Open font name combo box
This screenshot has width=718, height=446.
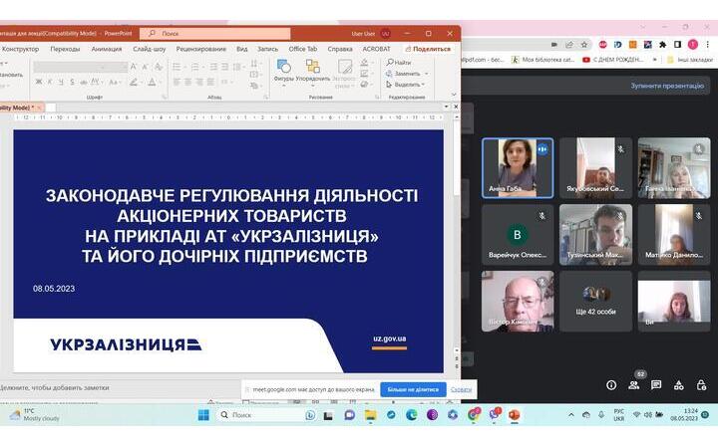pos(68,67)
